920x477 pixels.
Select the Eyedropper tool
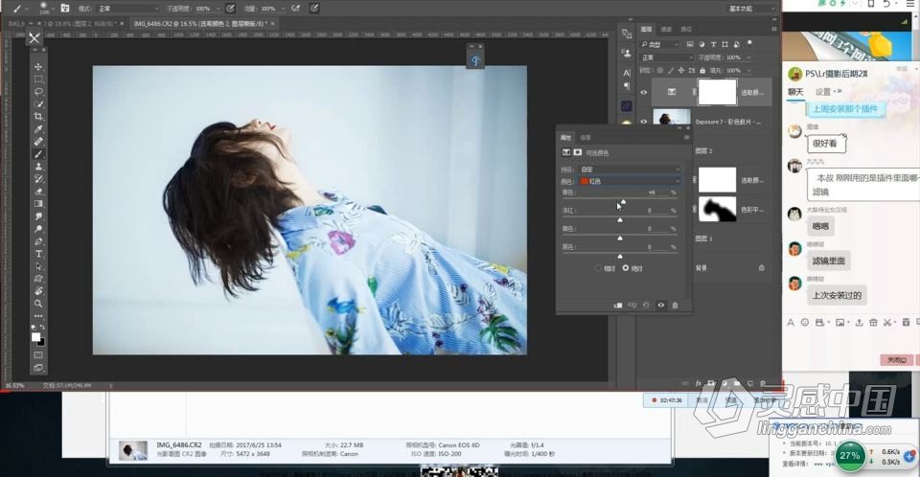pos(38,128)
